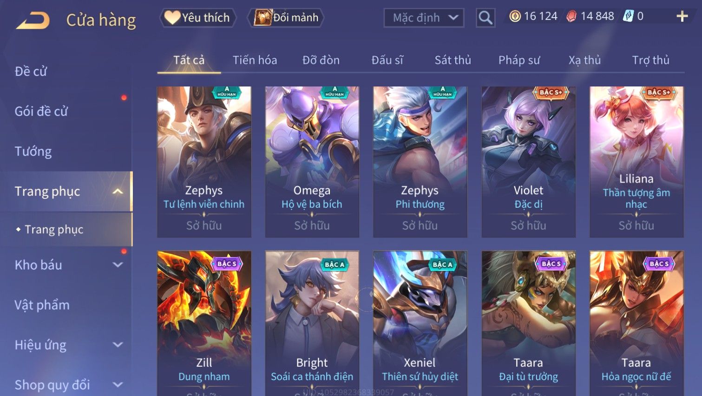The width and height of the screenshot is (702, 396).
Task: Tap the plus icon to add currency
Action: coord(682,16)
